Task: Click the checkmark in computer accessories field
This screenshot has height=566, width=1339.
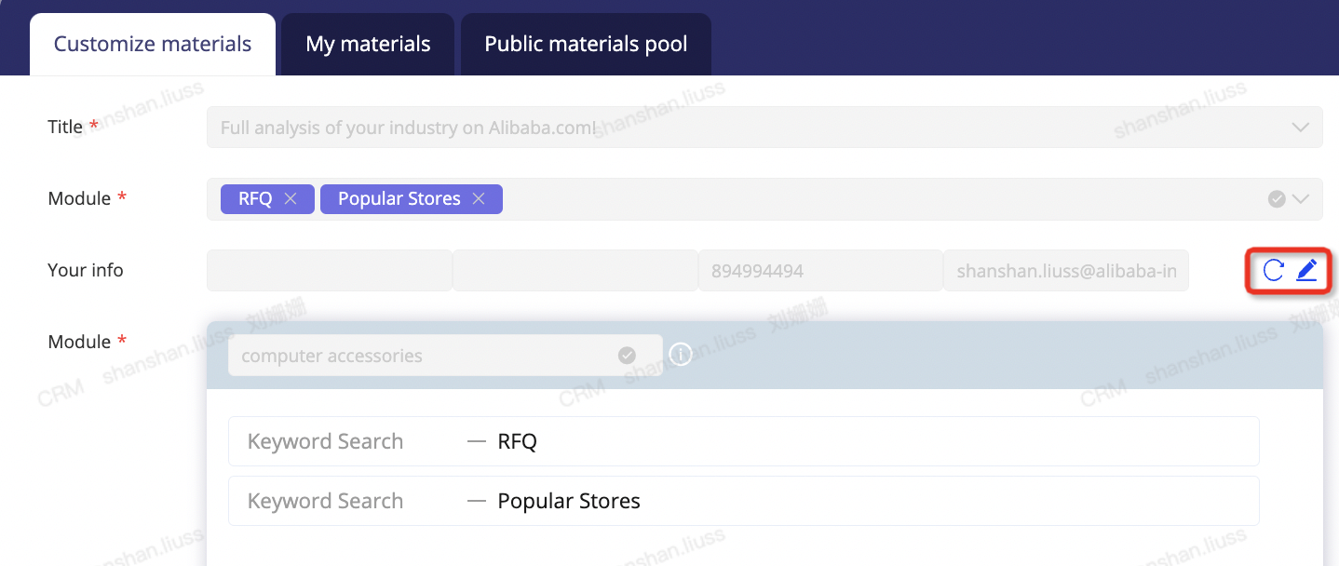Action: click(627, 356)
